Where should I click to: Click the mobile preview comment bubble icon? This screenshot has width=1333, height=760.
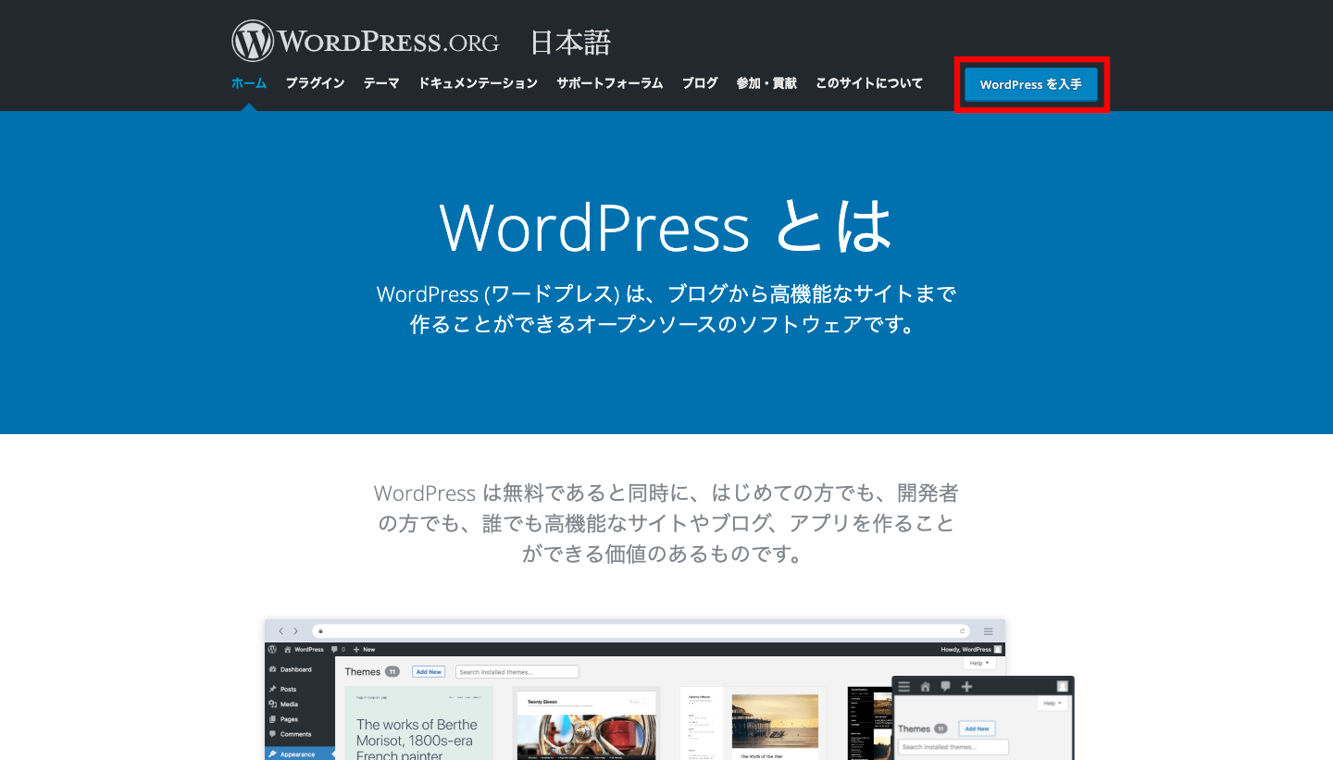945,686
